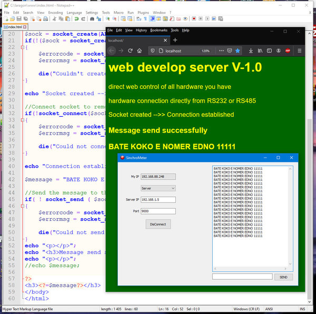This screenshot has width=316, height=314.
Task: Close the localhost/ Firefox tab
Action: (x=165, y=40)
